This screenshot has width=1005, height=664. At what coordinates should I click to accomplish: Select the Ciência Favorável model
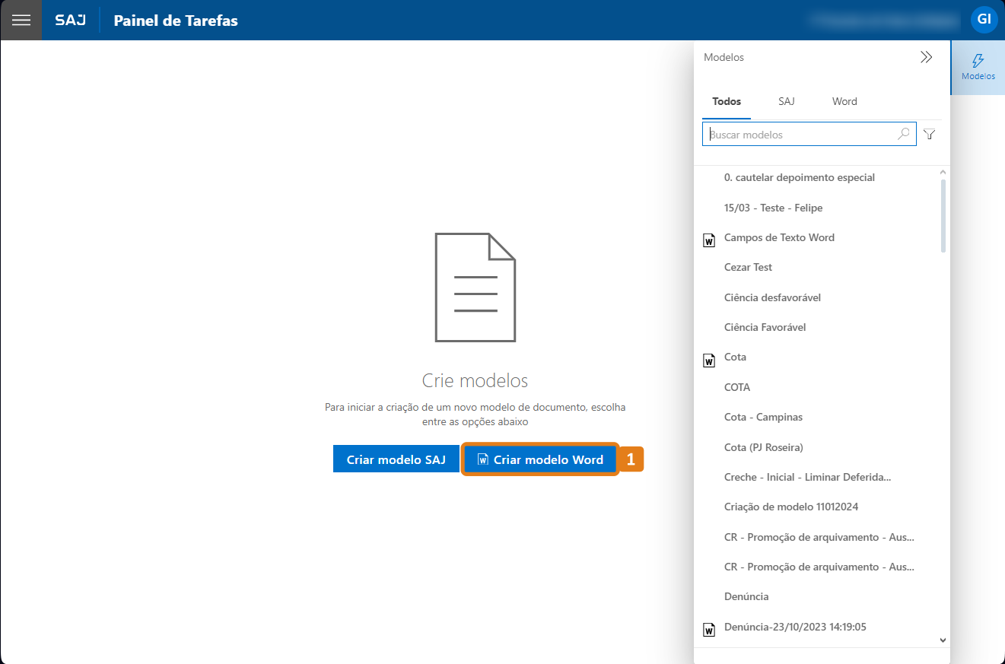(765, 327)
